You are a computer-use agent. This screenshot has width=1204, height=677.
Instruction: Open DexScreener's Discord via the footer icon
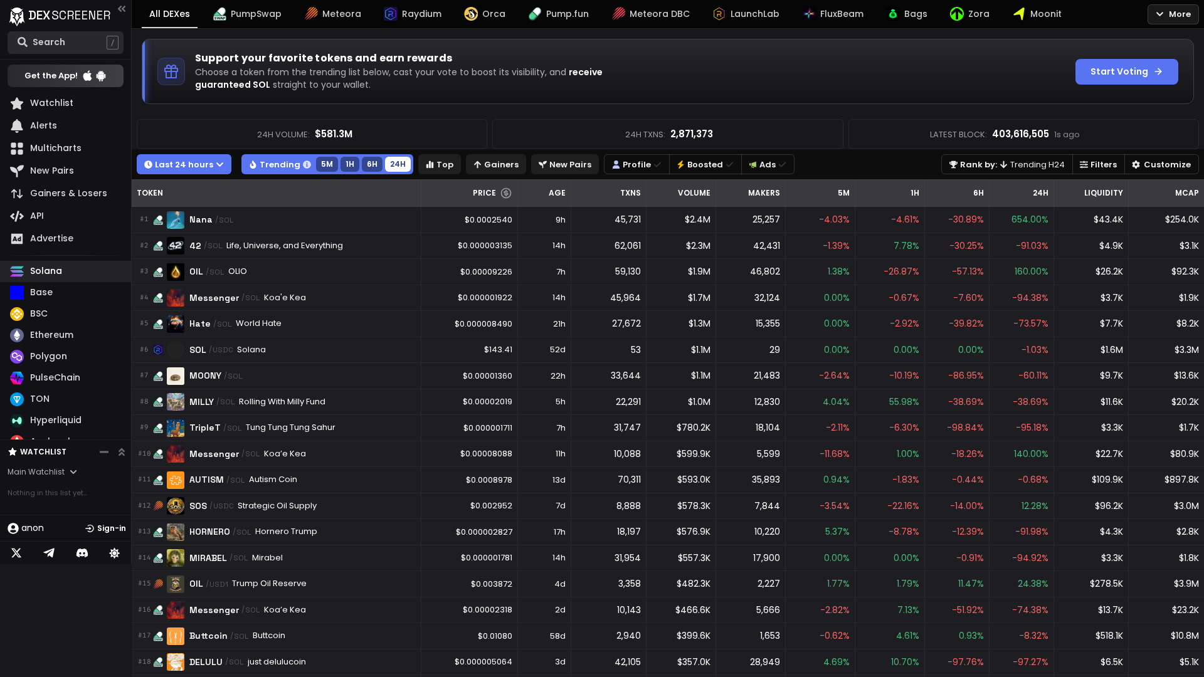click(x=82, y=553)
